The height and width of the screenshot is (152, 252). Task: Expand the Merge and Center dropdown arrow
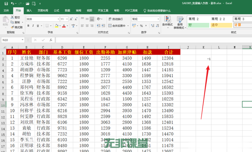(128, 26)
